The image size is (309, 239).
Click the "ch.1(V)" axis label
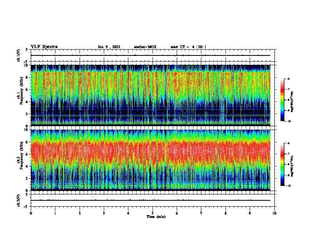click(19, 55)
